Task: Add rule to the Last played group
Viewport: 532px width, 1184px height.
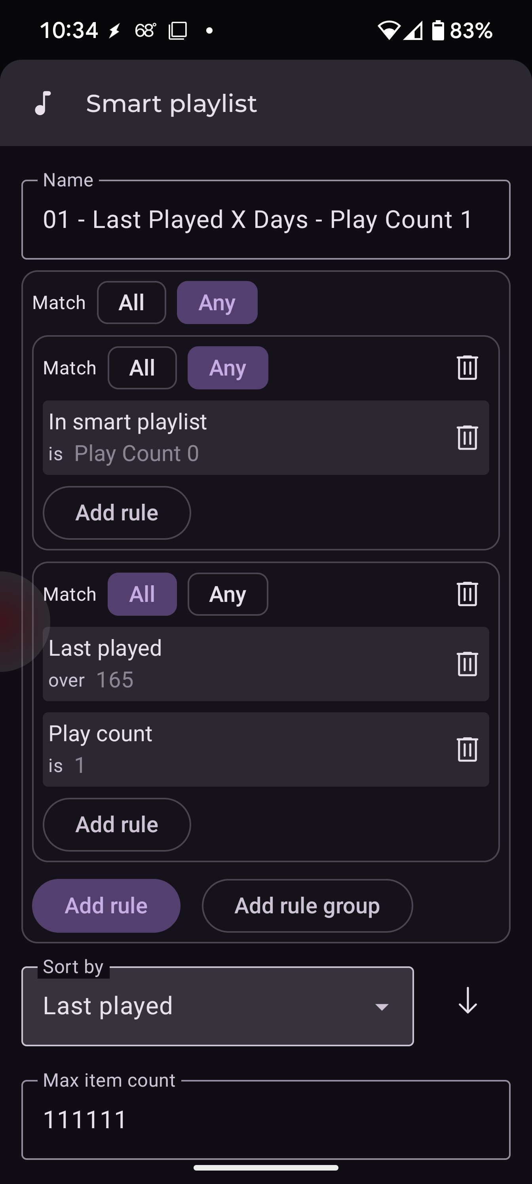Action: pos(117,824)
